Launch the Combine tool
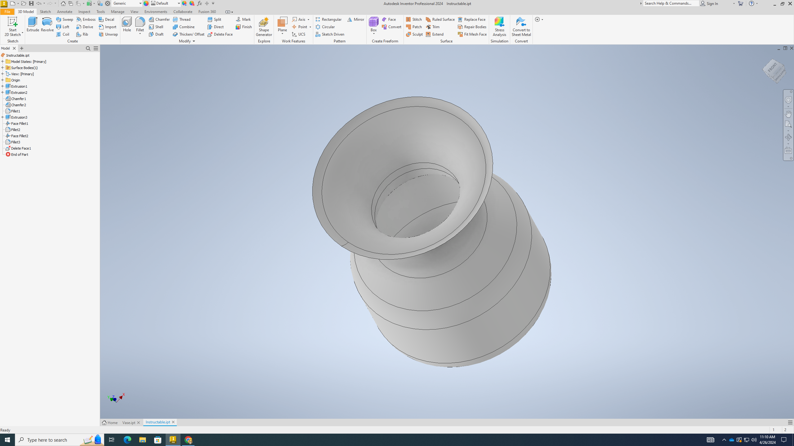The width and height of the screenshot is (794, 446). point(184,27)
